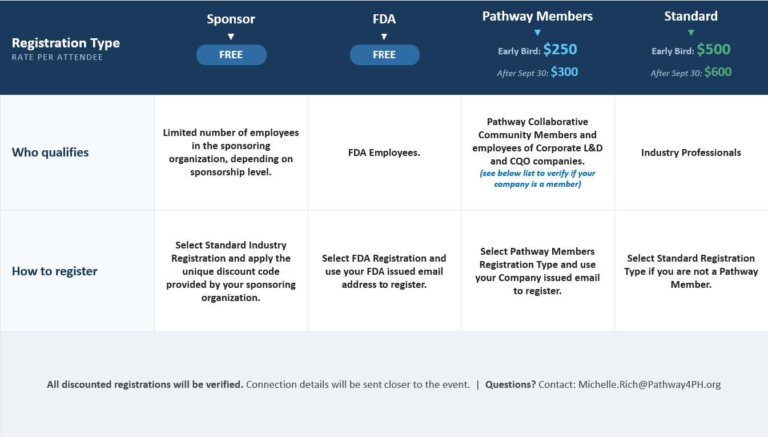The image size is (768, 437).
Task: Click the white arrow under Sponsor
Action: click(x=231, y=37)
